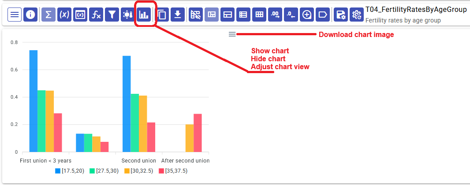
Task: Show table info with the info icon
Action: click(30, 15)
